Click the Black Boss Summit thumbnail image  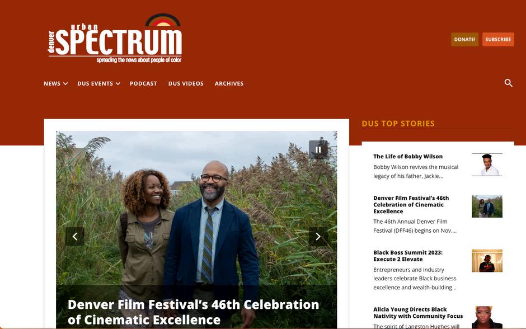point(487,261)
